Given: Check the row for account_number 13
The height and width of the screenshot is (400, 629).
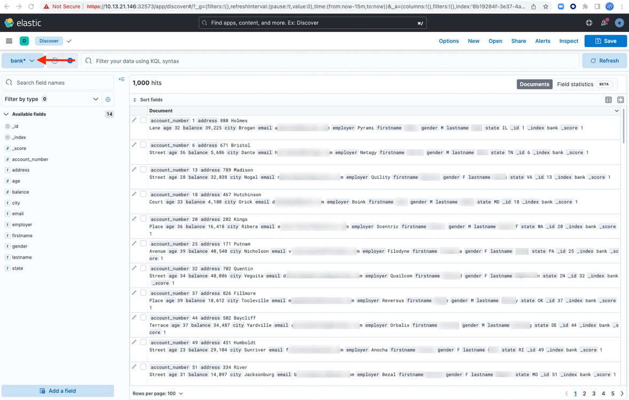Looking at the screenshot, I should (143, 170).
